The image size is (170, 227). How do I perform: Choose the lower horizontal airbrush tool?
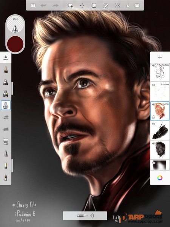pos(6,129)
